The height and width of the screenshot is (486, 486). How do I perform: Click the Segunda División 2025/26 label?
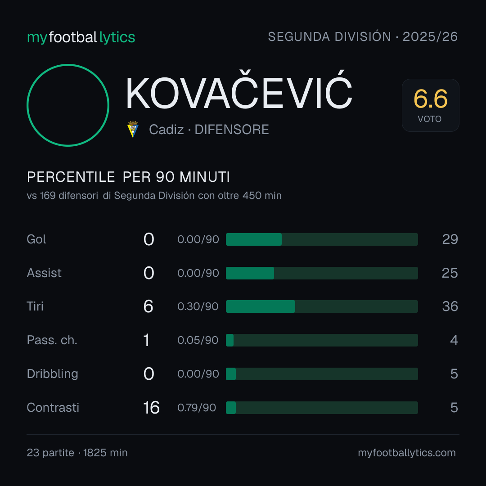[x=363, y=36]
